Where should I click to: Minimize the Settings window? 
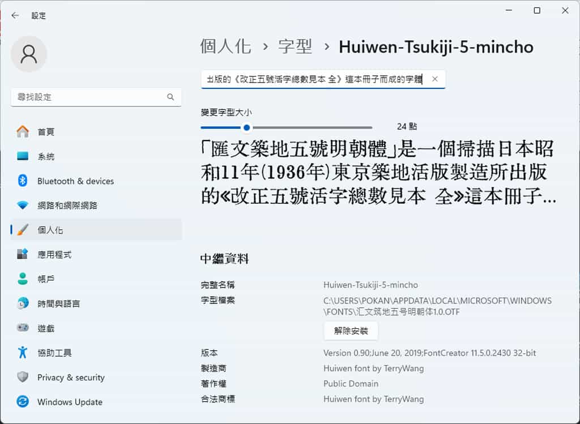509,10
